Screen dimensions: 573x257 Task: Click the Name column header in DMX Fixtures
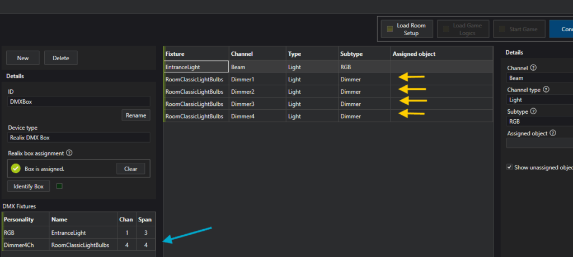click(x=83, y=220)
